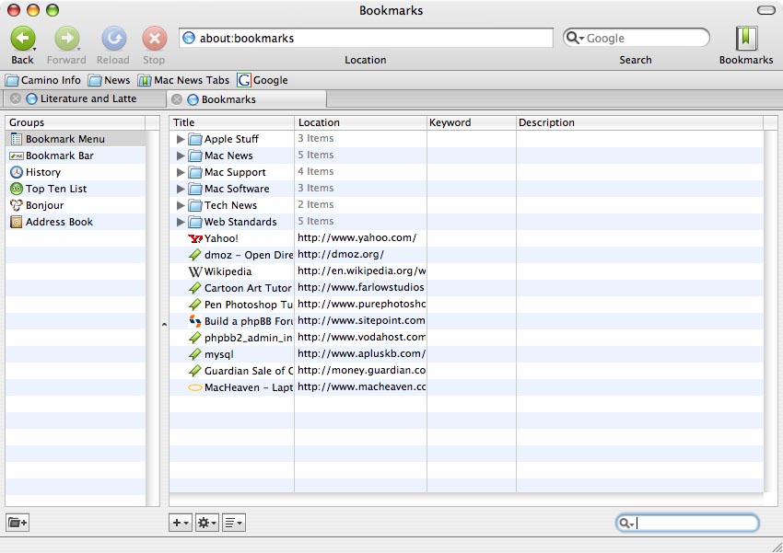
Task: Expand the Mac News folder
Action: tap(181, 156)
